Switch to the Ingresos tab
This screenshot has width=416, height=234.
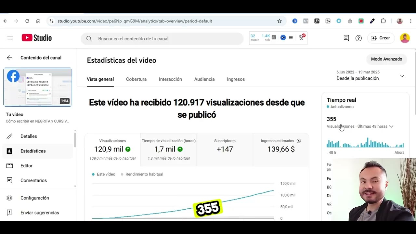click(236, 79)
